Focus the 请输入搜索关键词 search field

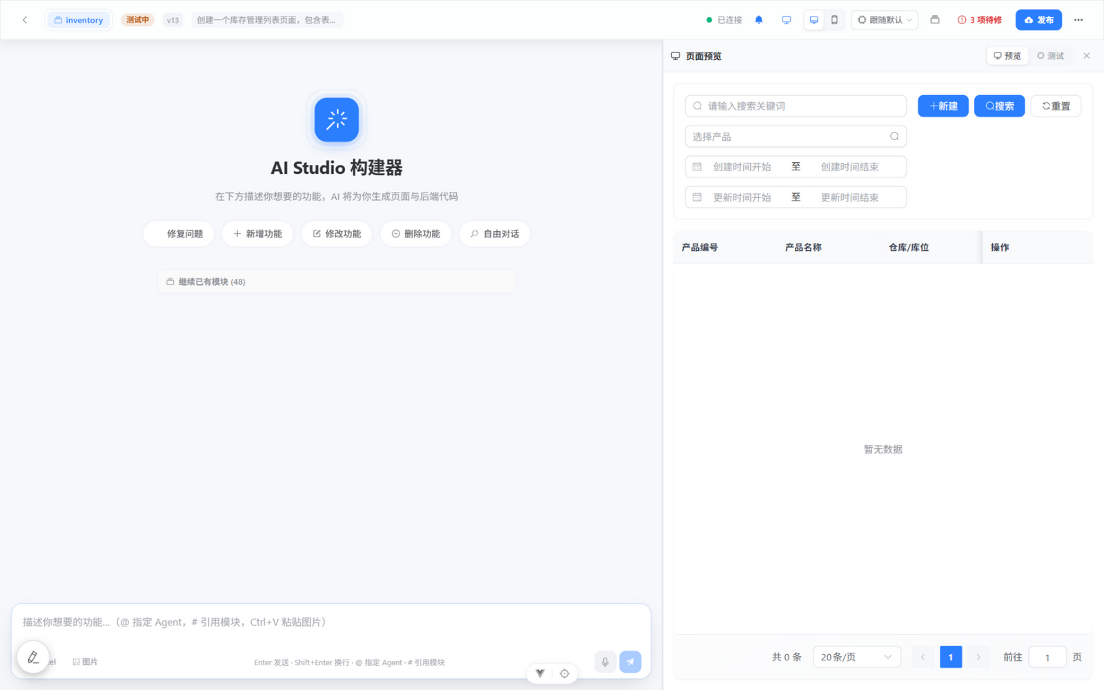pos(796,106)
